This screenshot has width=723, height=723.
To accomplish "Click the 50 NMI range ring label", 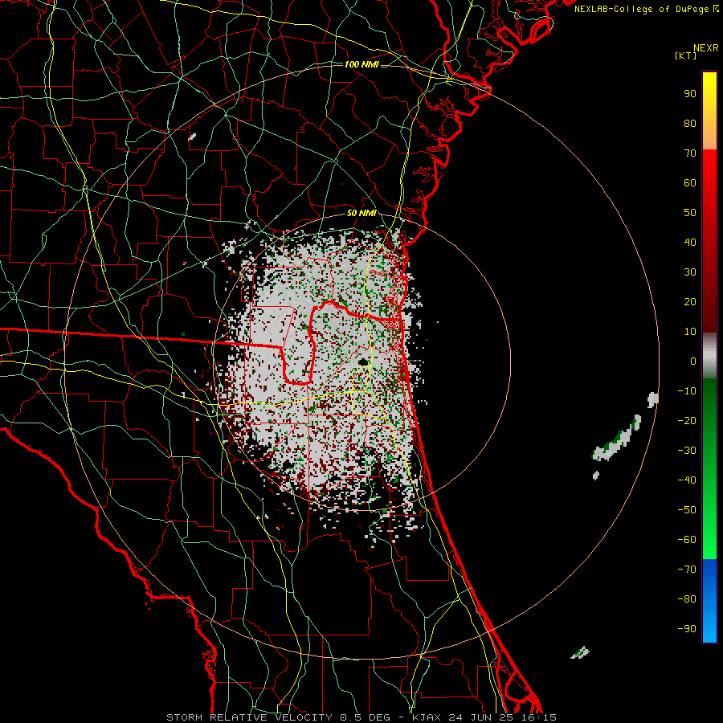I will tap(361, 213).
